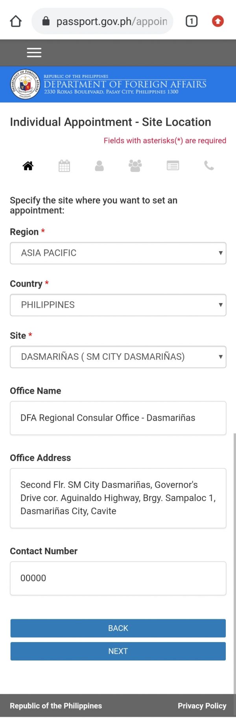Open the Privacy Policy link
Screen dimensions: 236x718
tap(202, 706)
